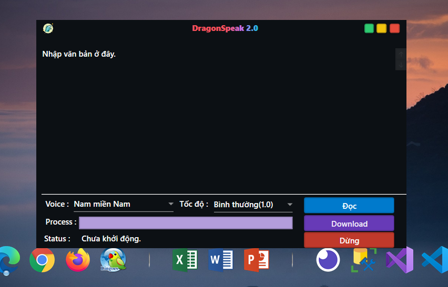Open Microsoft Word from the taskbar
Screen dimensions: 448x287
[x=220, y=260]
